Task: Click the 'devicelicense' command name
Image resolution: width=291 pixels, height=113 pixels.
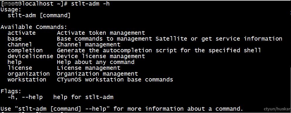Action: coord(30,56)
